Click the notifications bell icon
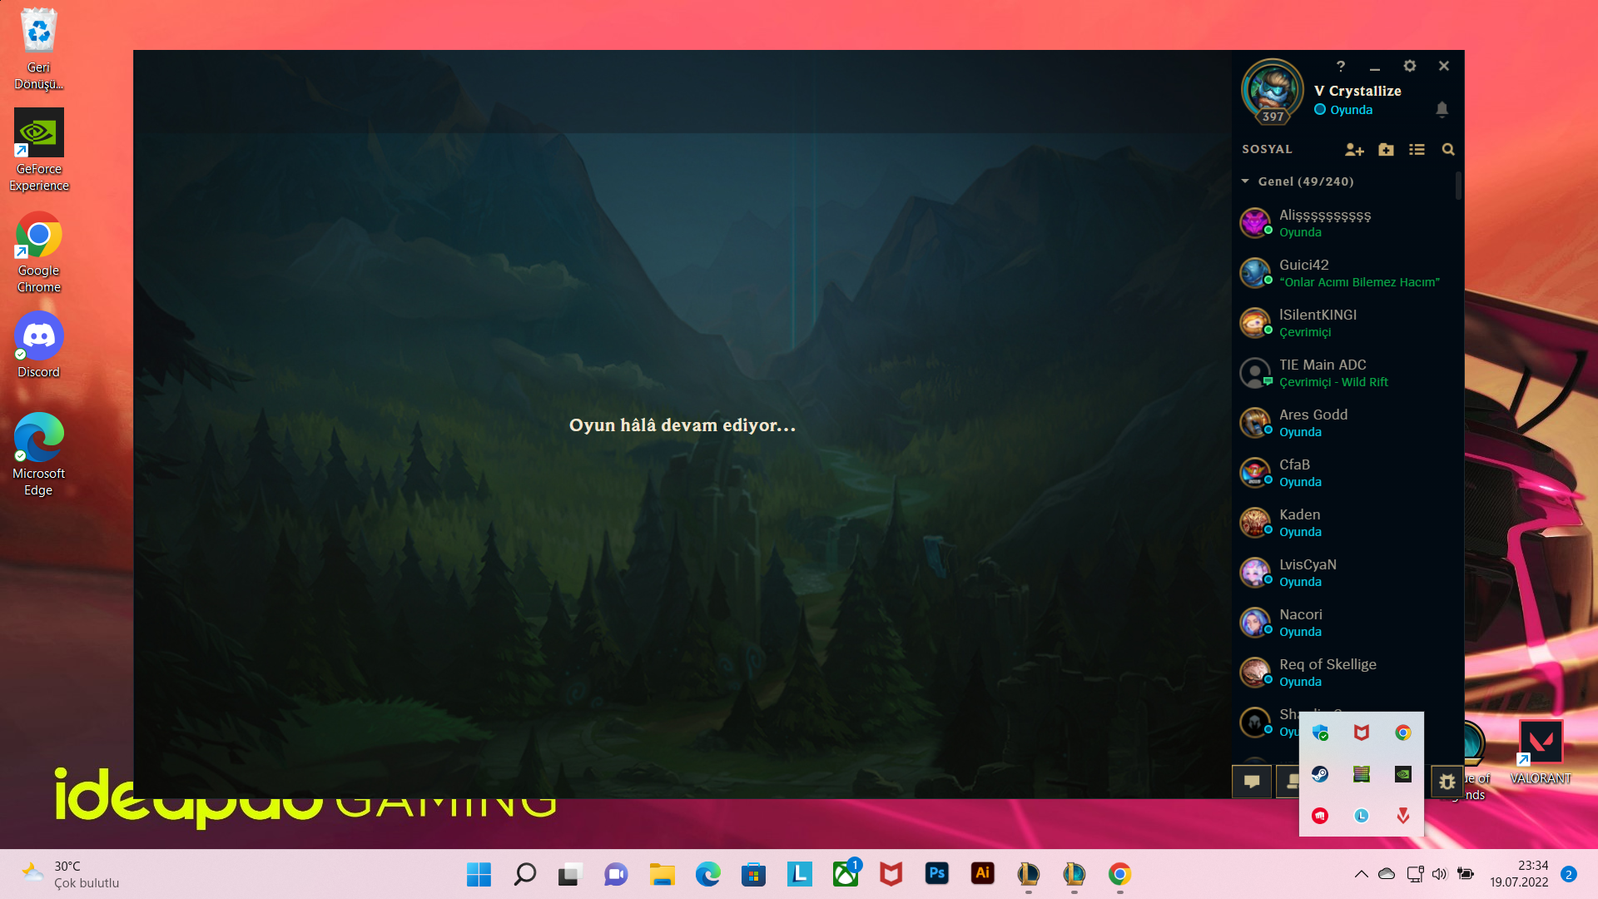1598x899 pixels. pyautogui.click(x=1442, y=109)
